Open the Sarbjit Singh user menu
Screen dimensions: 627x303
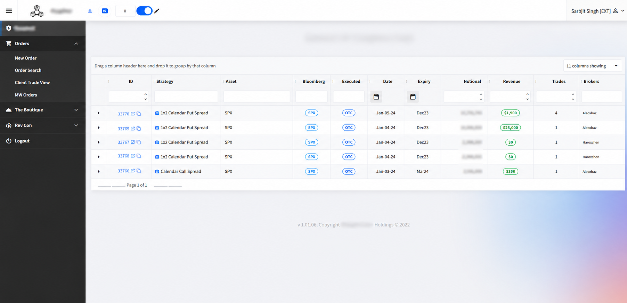coord(597,11)
